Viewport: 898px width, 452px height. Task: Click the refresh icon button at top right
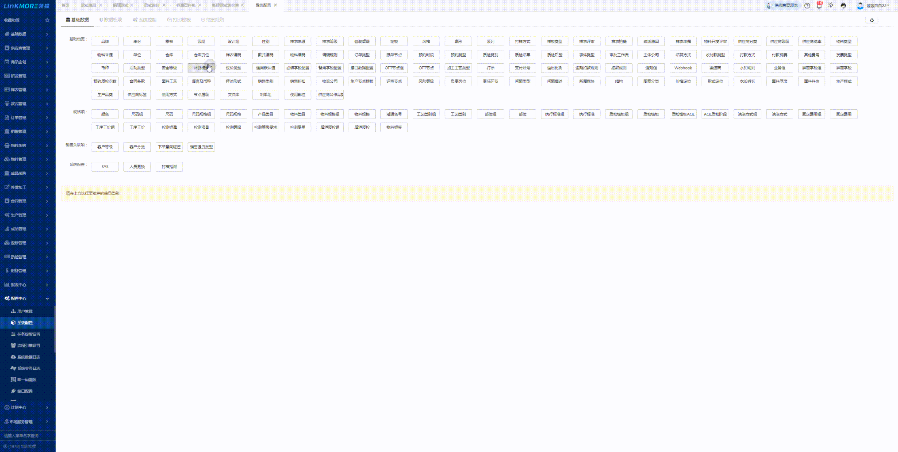[x=871, y=20]
